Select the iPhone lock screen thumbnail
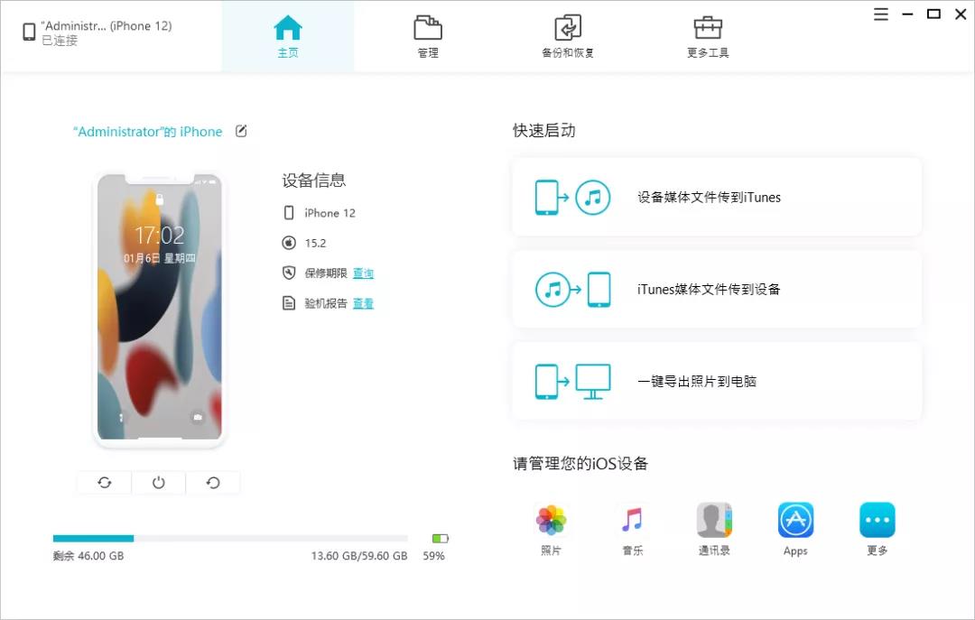 (158, 307)
